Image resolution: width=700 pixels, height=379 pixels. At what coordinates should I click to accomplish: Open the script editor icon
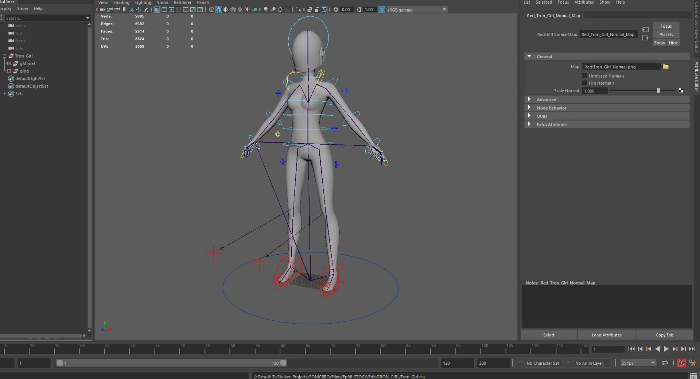pyautogui.click(x=693, y=376)
